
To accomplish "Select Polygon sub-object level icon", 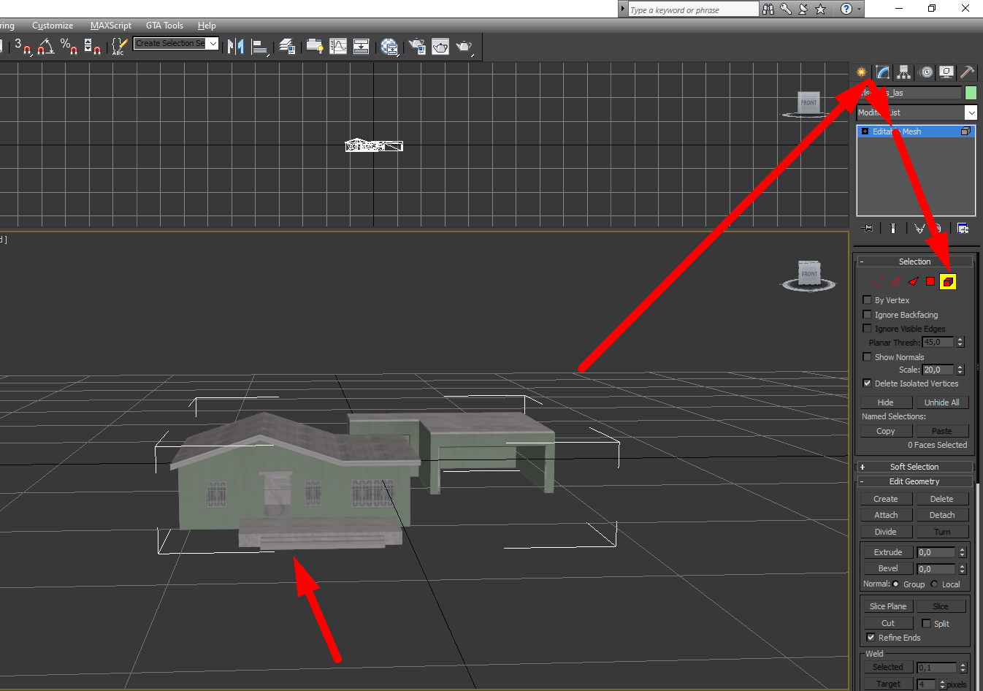I will (930, 281).
